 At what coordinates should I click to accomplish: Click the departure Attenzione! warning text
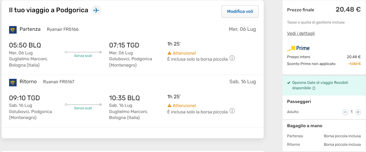click(184, 53)
